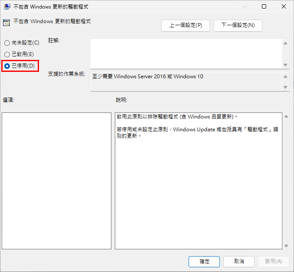Click the policy setting icon beside heading
The image size is (294, 272).
[6, 23]
